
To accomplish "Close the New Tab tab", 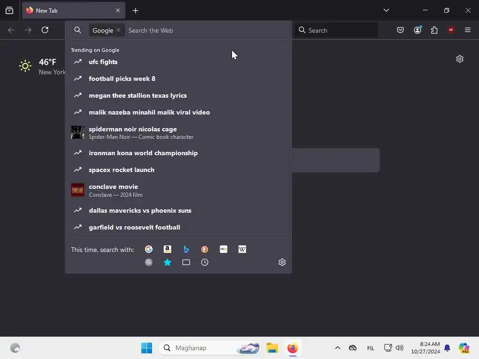I will [118, 10].
